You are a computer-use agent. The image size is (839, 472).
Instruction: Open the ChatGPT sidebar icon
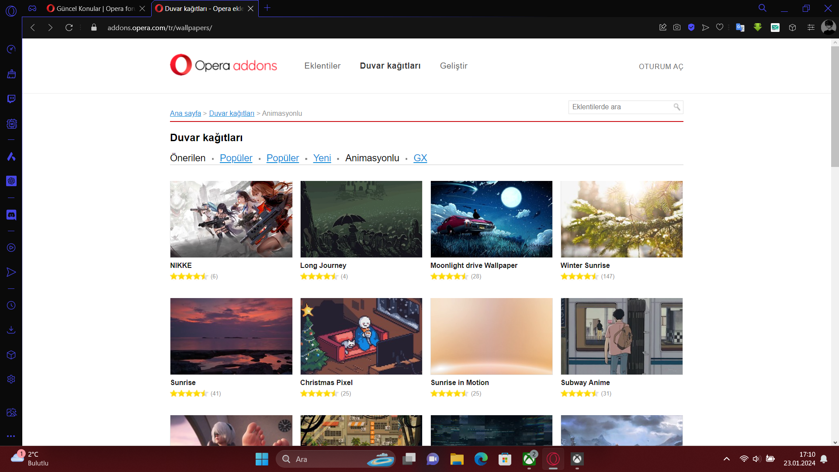11,181
